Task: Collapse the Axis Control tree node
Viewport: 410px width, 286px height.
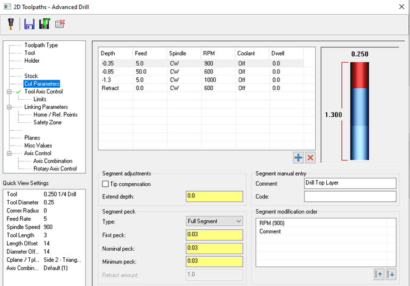Action: [9, 153]
